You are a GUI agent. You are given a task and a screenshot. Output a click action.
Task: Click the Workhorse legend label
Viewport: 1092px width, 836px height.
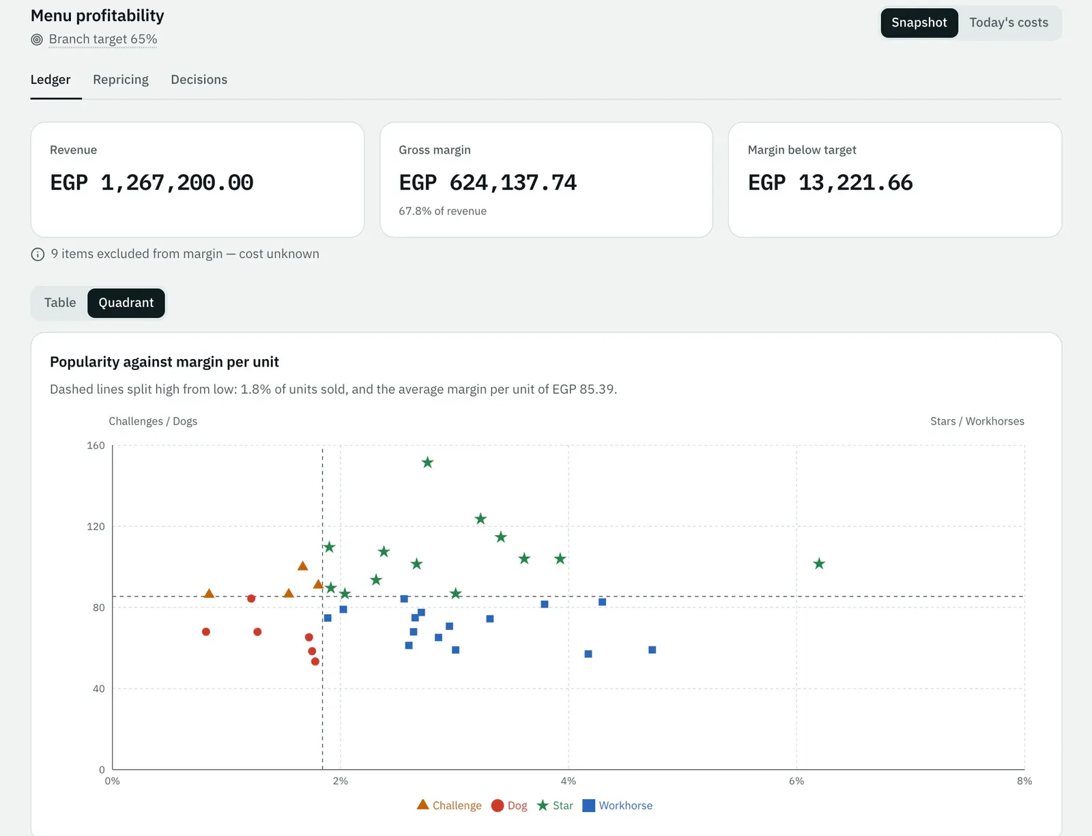tap(626, 805)
